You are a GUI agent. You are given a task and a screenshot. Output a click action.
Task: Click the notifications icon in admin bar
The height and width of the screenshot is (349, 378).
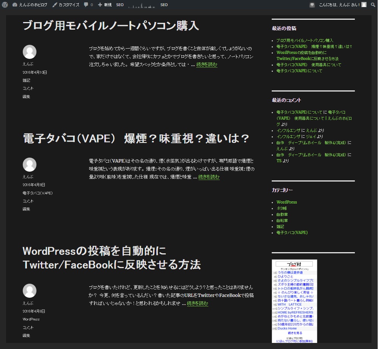click(x=312, y=5)
